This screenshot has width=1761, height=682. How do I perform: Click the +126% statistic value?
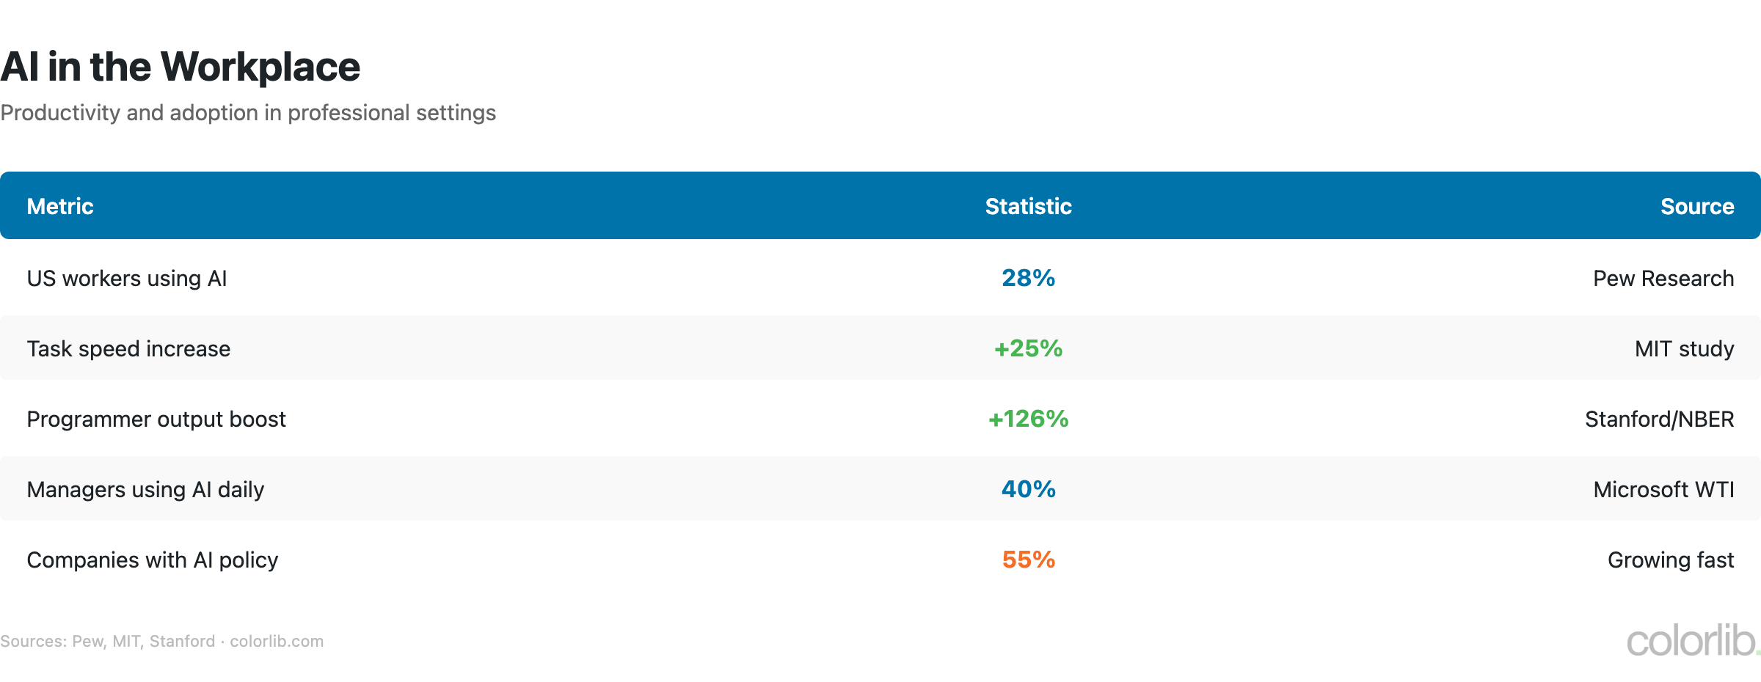1028,419
